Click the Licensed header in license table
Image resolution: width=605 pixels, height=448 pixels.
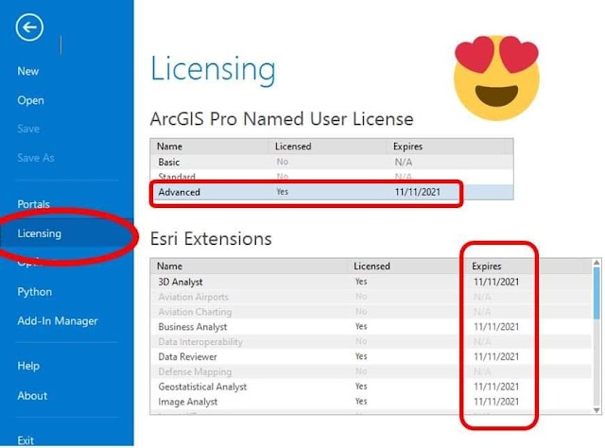coord(293,146)
